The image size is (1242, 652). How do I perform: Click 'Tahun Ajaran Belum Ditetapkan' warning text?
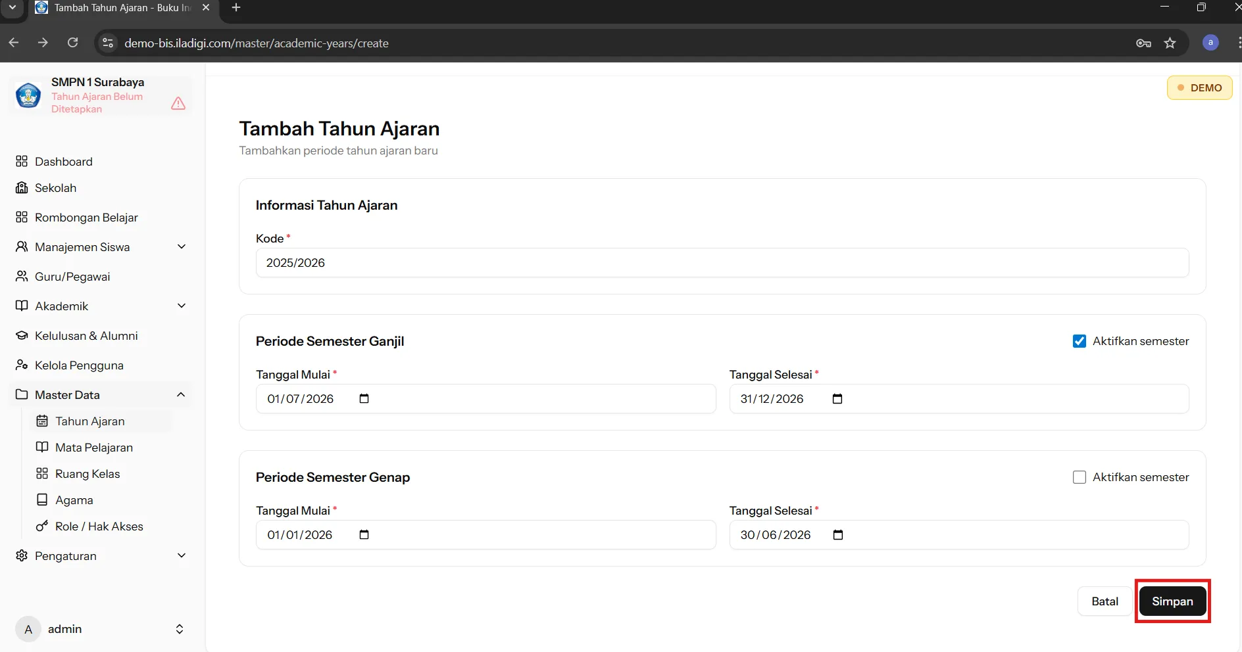tap(97, 103)
